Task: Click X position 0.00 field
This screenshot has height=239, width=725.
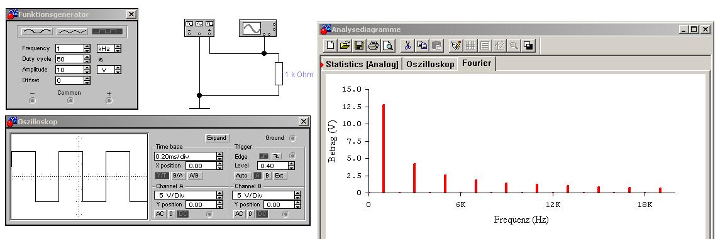Action: [201, 166]
